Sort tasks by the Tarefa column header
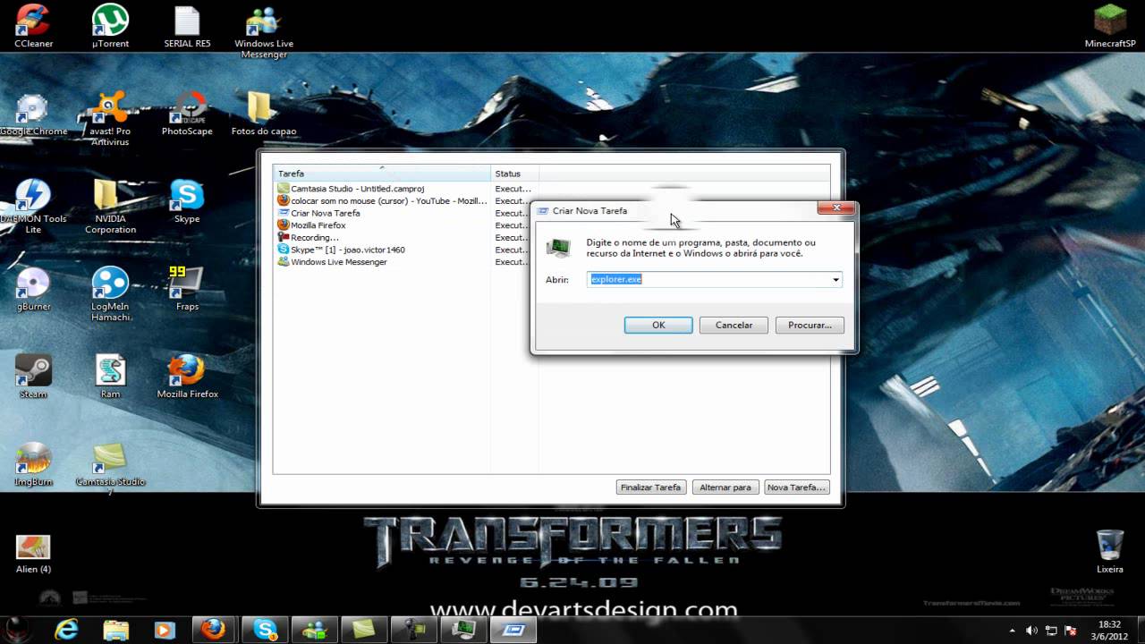1145x644 pixels. [382, 174]
